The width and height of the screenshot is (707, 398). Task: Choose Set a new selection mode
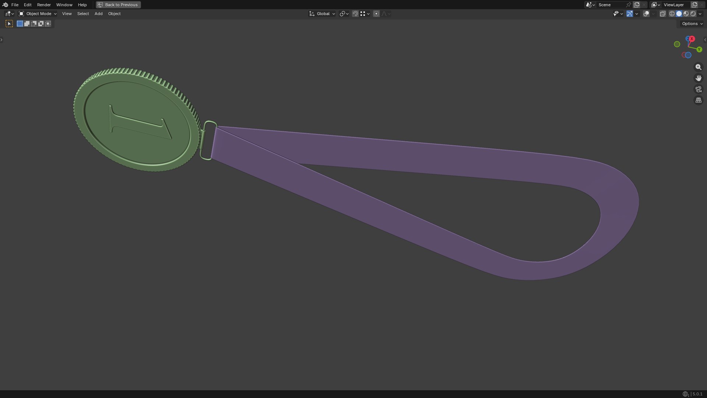20,24
